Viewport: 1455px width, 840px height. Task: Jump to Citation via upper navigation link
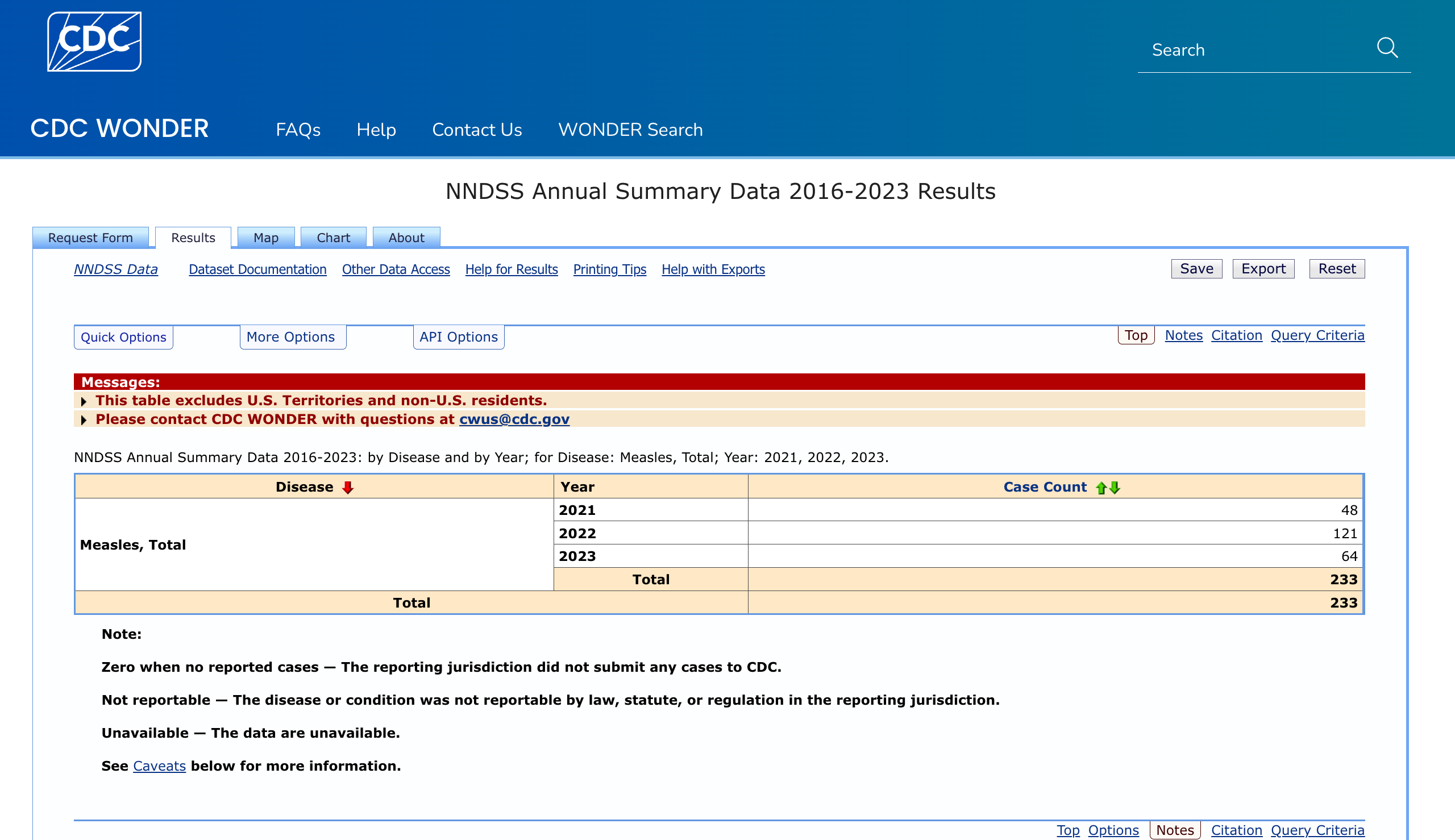point(1236,335)
